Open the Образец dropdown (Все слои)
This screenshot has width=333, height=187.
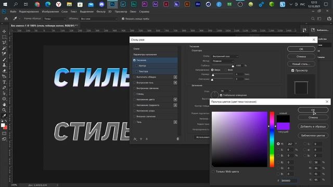(99, 19)
